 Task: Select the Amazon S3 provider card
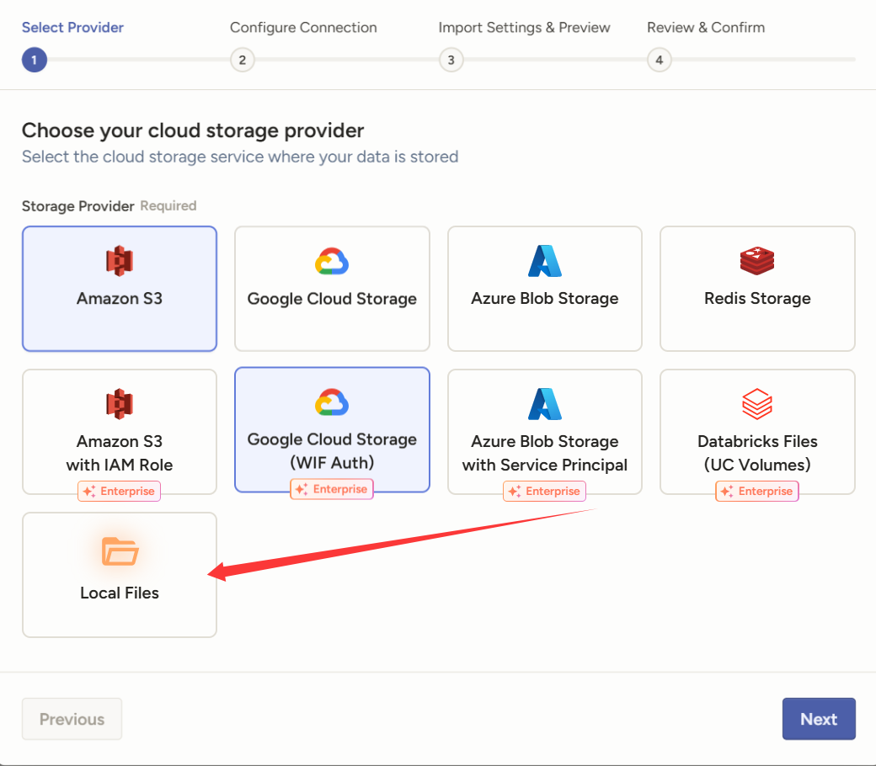coord(120,289)
